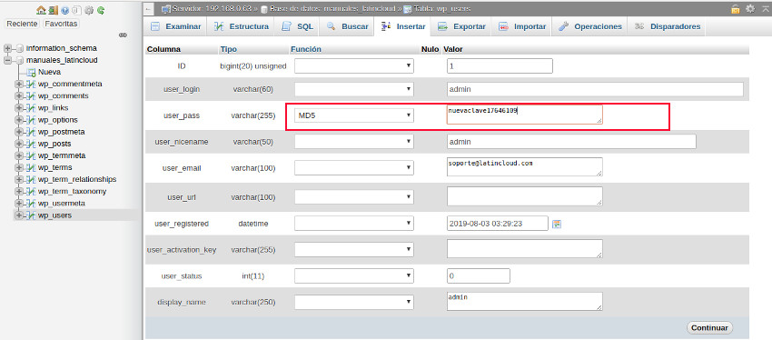
Task: Open the wp_term_relationships table link
Action: tap(77, 179)
